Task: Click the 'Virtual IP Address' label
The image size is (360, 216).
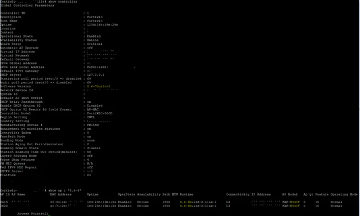Action: tap(18, 52)
